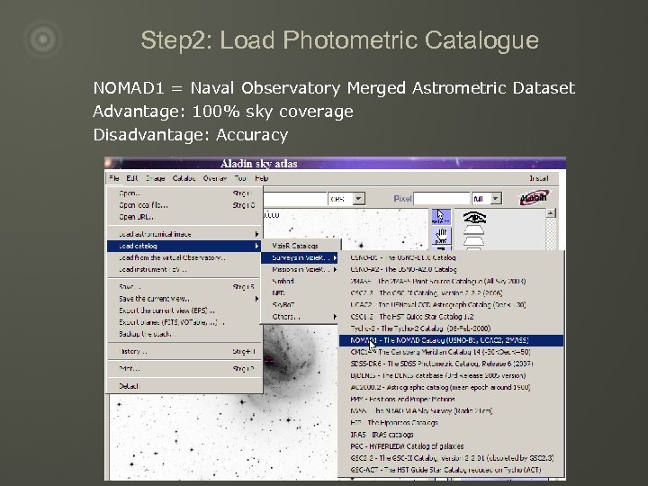Open the File menu
648x486 pixels.
(114, 178)
